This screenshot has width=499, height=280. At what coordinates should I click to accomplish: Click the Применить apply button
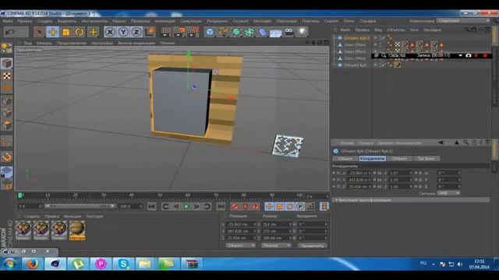click(x=312, y=246)
